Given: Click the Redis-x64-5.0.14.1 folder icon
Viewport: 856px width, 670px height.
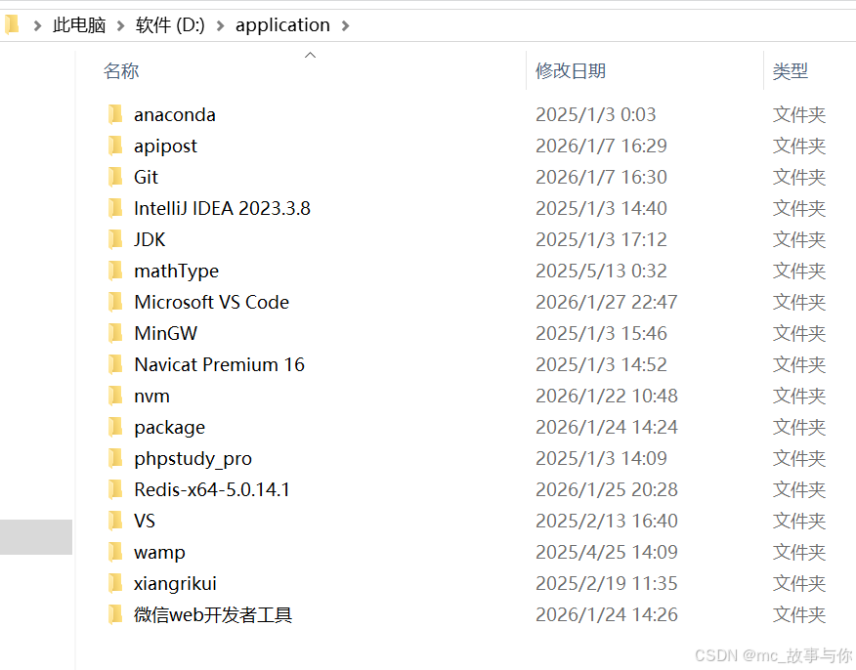Looking at the screenshot, I should (x=115, y=489).
